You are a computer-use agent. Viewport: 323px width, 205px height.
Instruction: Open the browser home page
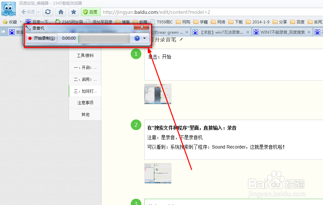click(61, 12)
